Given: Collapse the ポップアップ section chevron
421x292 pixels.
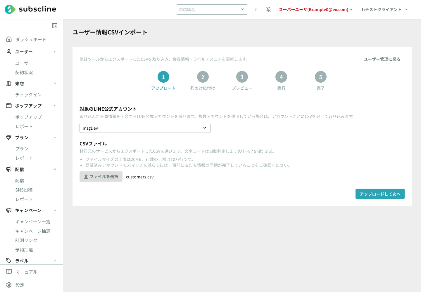Looking at the screenshot, I should click(55, 106).
